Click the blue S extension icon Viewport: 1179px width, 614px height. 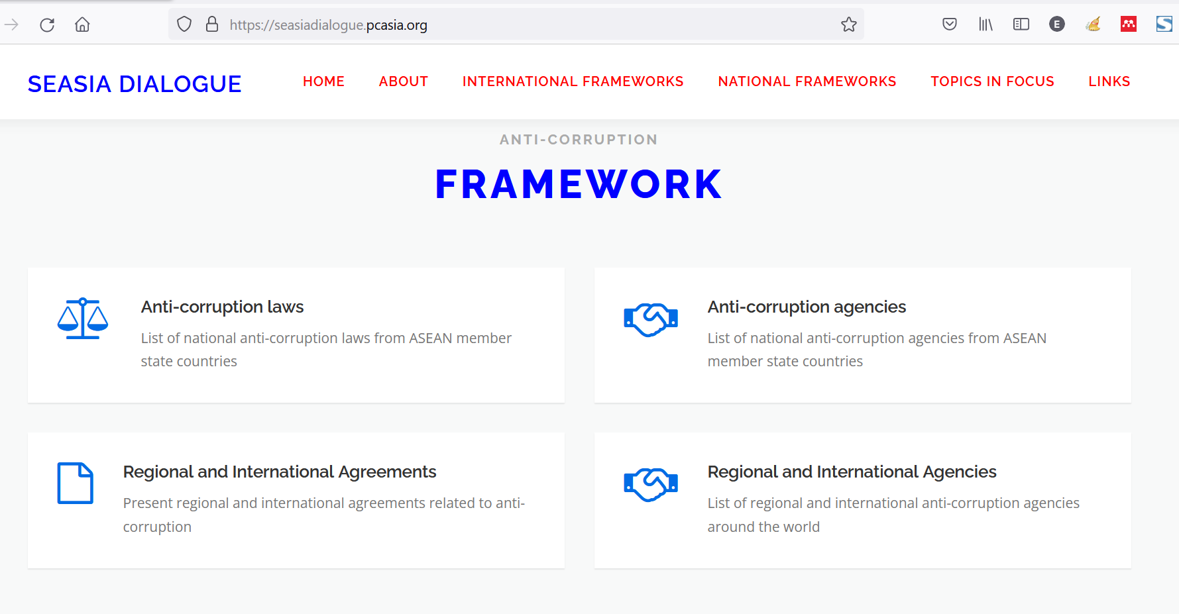click(1164, 25)
